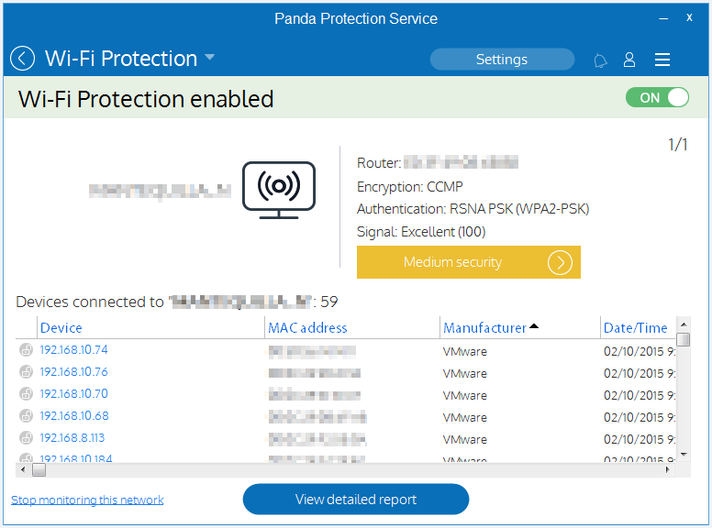712x528 pixels.
Task: Open Medium security details arrow
Action: tap(560, 263)
